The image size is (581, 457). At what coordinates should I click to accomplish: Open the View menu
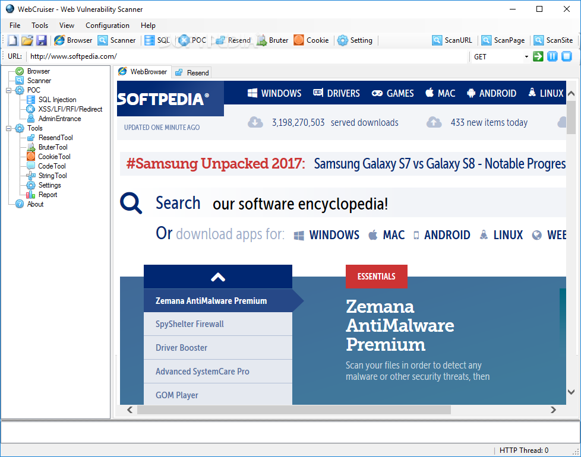(x=67, y=25)
